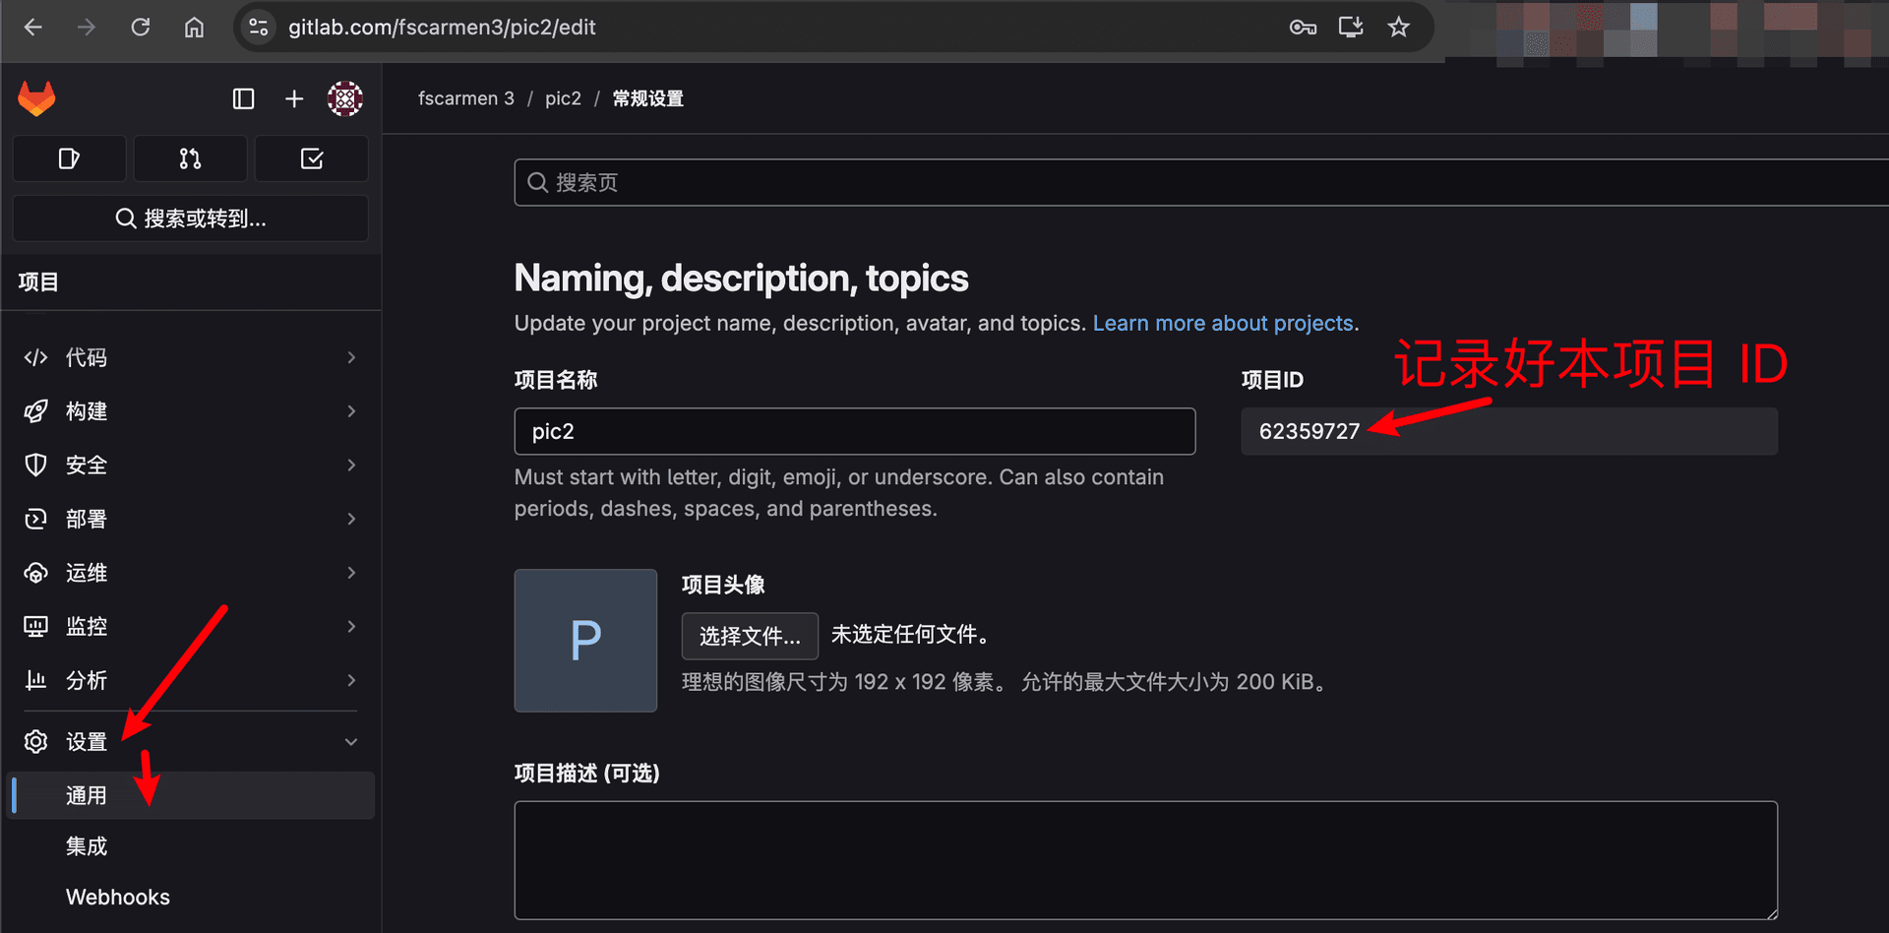Reload the page in browser
This screenshot has height=933, width=1889.
tap(141, 27)
